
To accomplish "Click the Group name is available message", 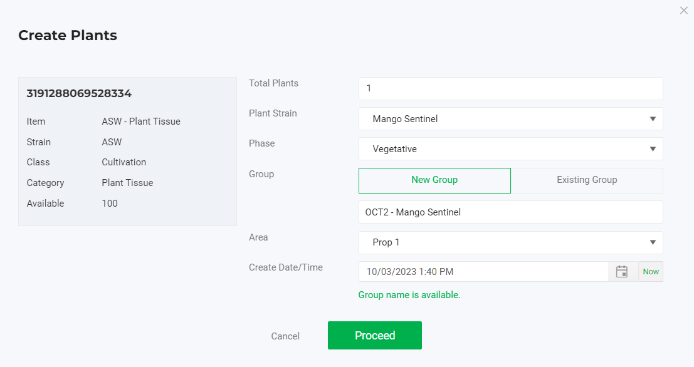I will 409,295.
